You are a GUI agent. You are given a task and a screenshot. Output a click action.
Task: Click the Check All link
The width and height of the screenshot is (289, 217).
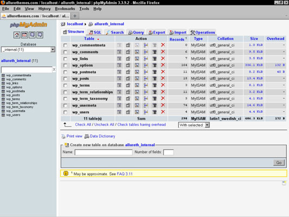(x=83, y=124)
